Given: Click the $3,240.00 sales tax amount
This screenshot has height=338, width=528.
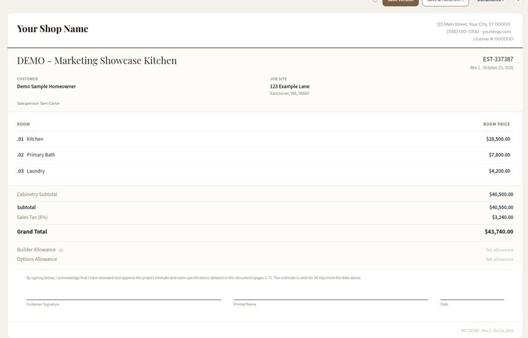Looking at the screenshot, I should [502, 218].
